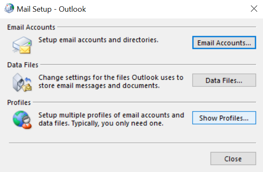This screenshot has height=172, width=263.
Task: Click the mailbox with envelope icon
Action: pyautogui.click(x=22, y=45)
